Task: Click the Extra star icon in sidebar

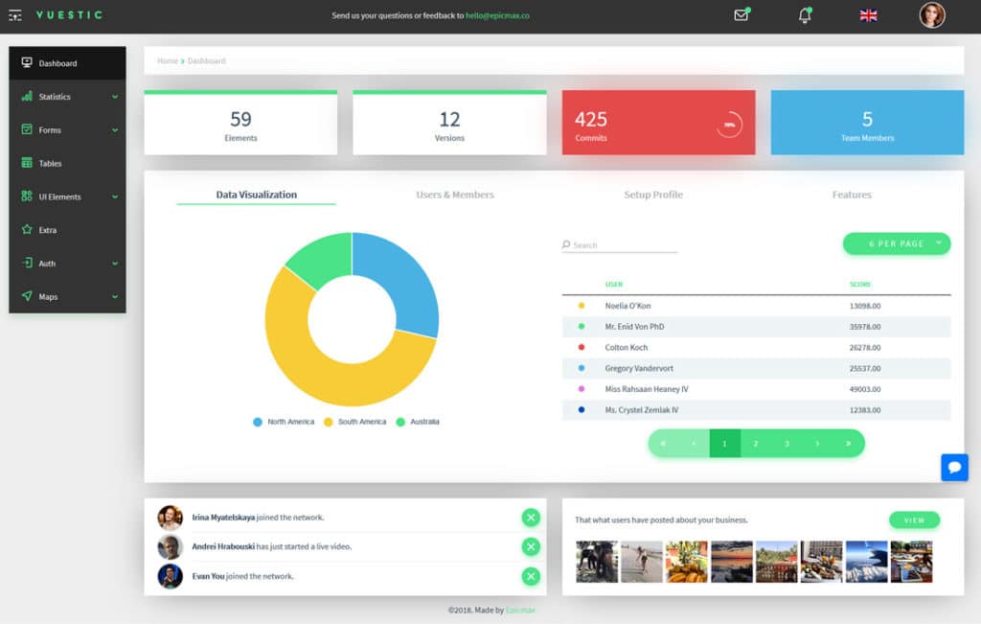Action: (27, 230)
